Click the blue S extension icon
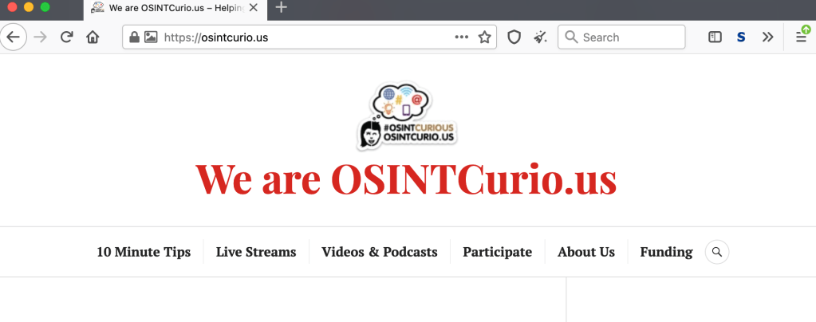Screen dimensions: 816x322 742,37
